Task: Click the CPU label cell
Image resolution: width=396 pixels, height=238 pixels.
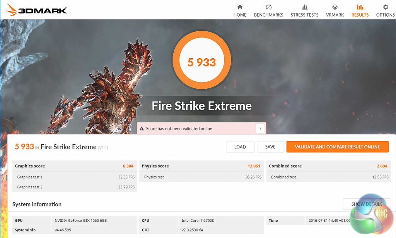Action: [x=159, y=220]
